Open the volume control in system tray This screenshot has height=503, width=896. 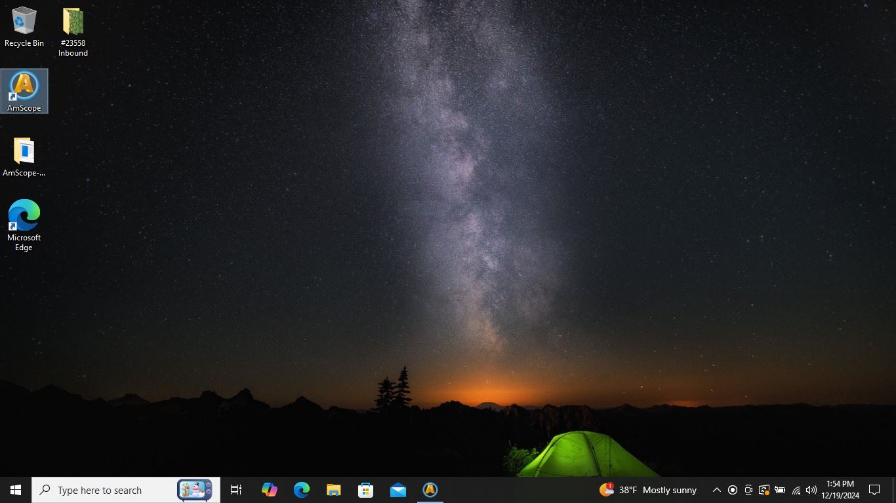coord(811,490)
